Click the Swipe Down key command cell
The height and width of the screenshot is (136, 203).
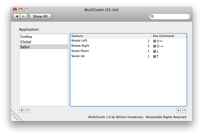click(x=169, y=51)
